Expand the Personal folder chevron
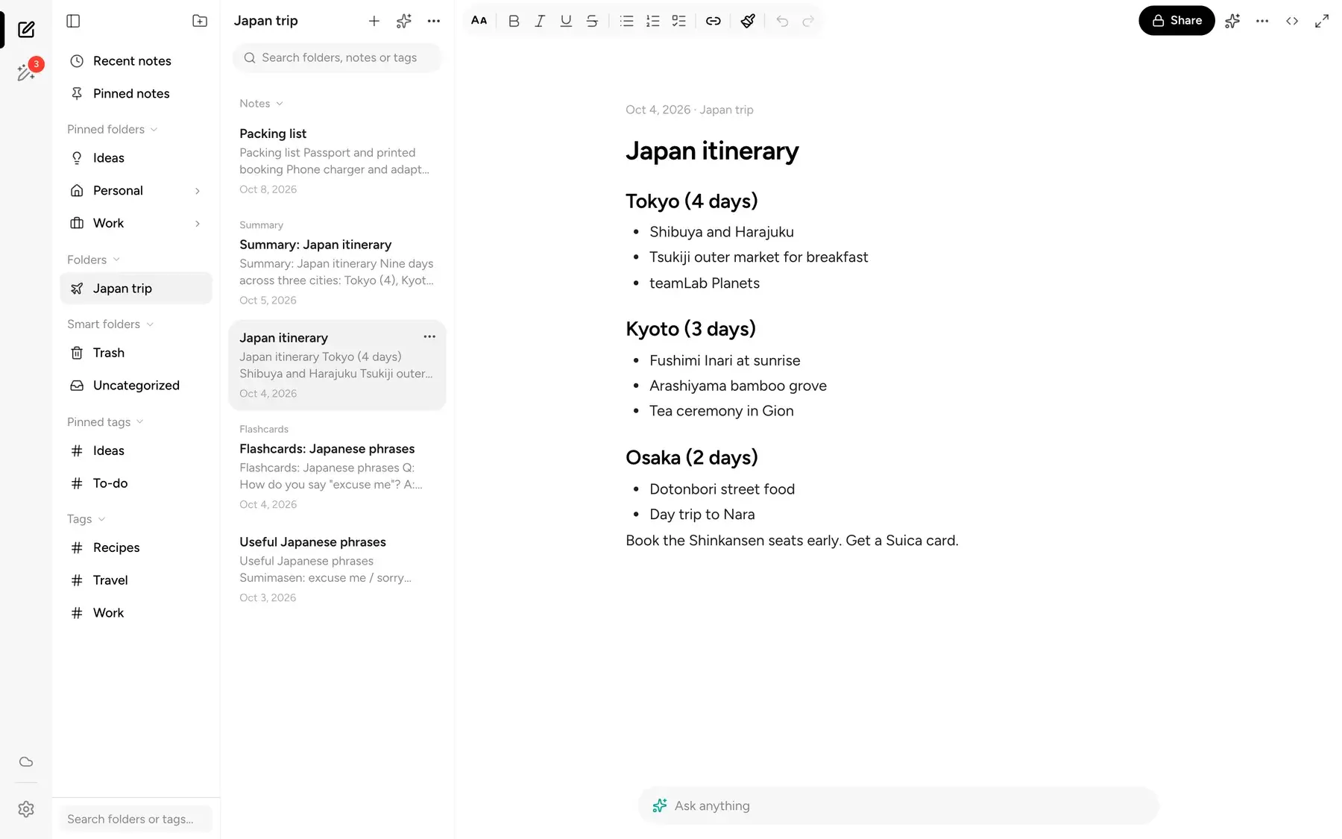1342x839 pixels. click(x=198, y=191)
